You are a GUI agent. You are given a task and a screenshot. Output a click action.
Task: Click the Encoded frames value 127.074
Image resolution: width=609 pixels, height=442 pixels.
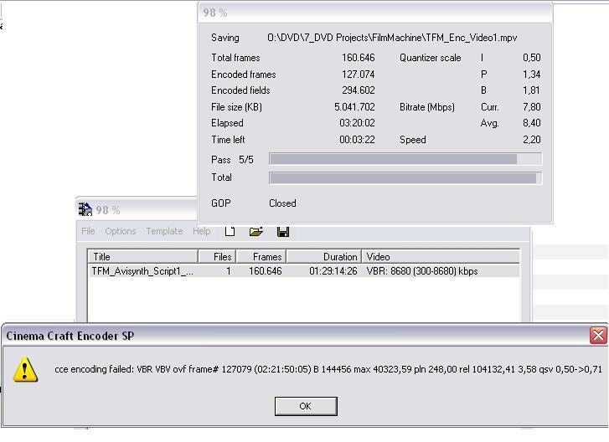(x=358, y=75)
